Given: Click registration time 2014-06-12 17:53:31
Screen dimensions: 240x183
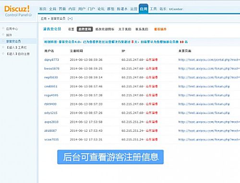Looking at the screenshot, I should pos(86,139).
